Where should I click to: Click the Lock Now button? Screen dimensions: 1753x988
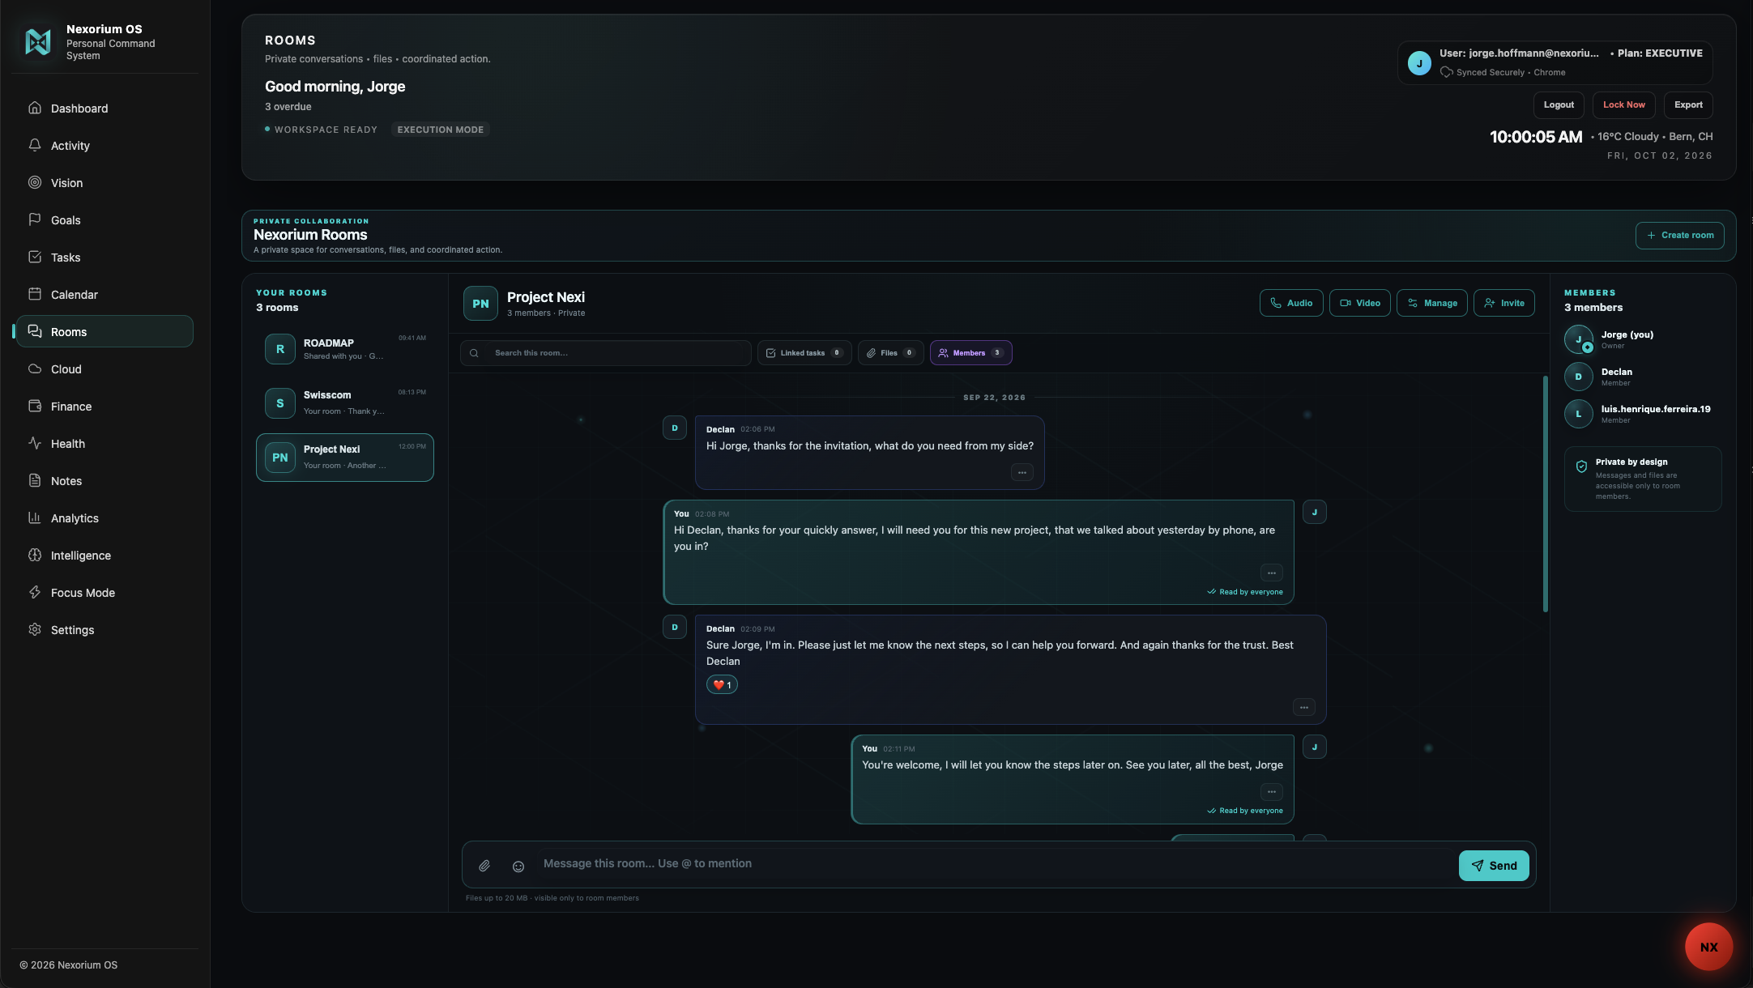coord(1624,105)
